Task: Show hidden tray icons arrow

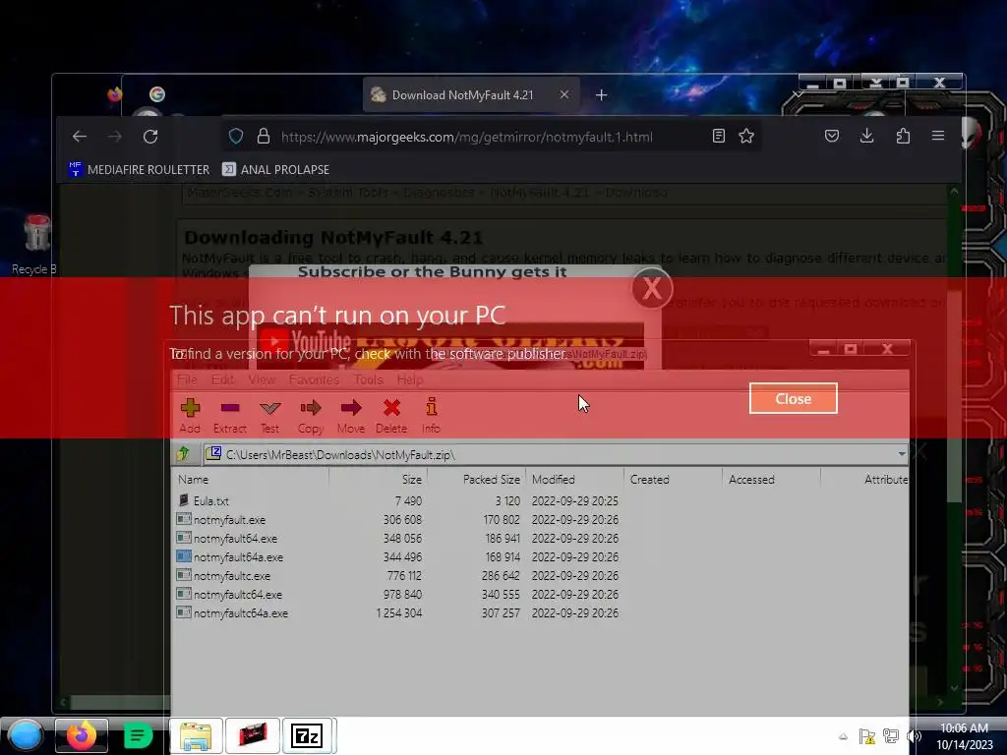Action: click(843, 736)
